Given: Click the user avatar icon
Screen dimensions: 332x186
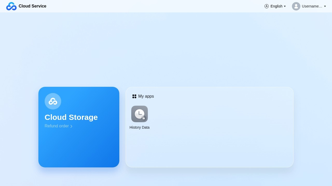Looking at the screenshot, I should pyautogui.click(x=296, y=6).
